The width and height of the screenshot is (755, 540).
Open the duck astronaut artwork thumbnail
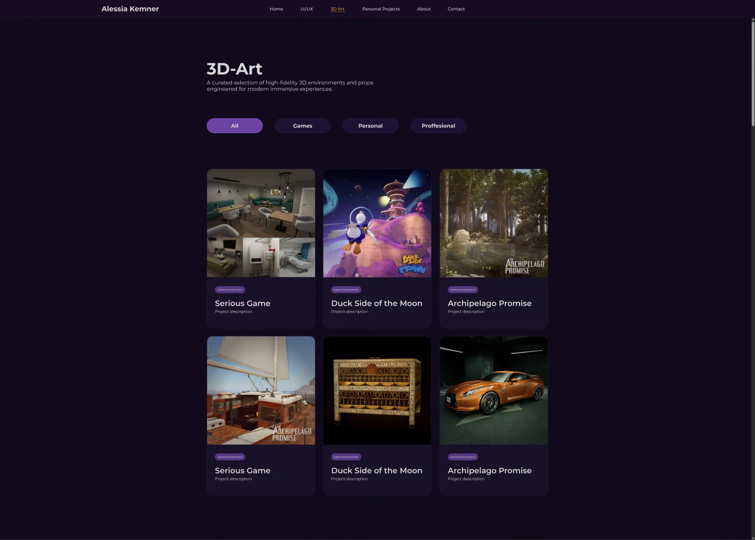click(377, 223)
